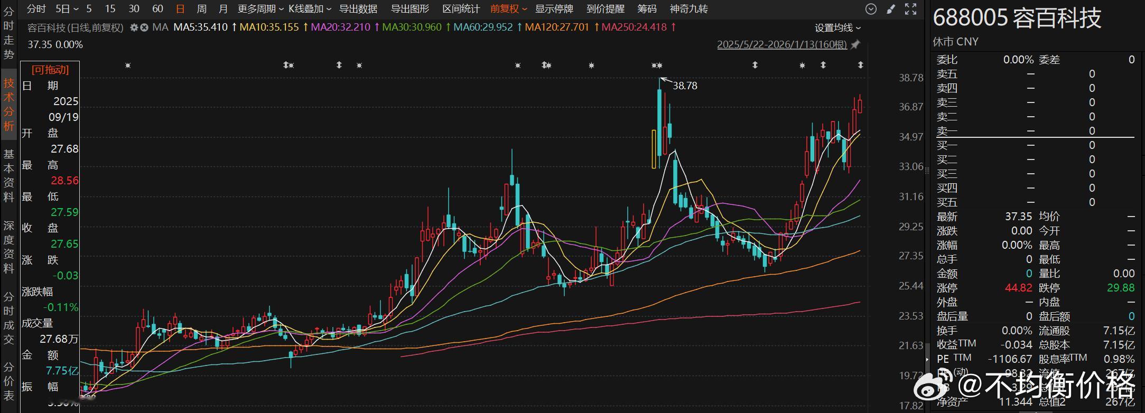Click the 金额 value 7.75亿

[62, 371]
